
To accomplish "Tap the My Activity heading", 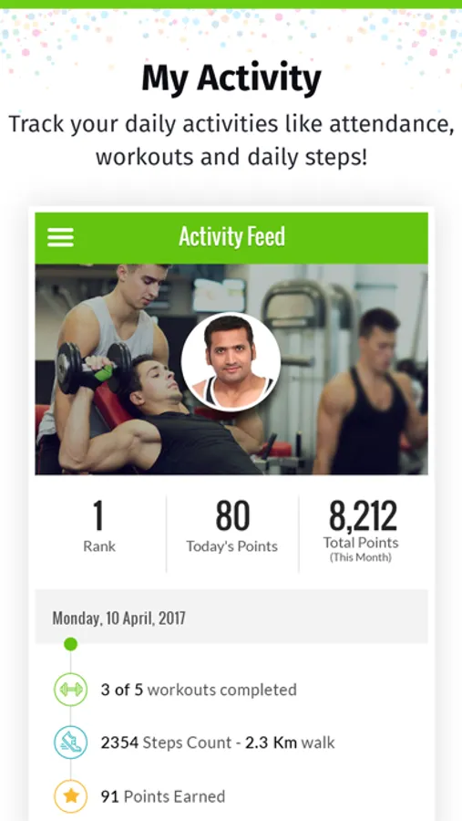I will point(231,78).
